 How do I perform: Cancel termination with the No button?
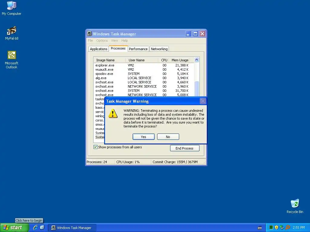coord(168,137)
